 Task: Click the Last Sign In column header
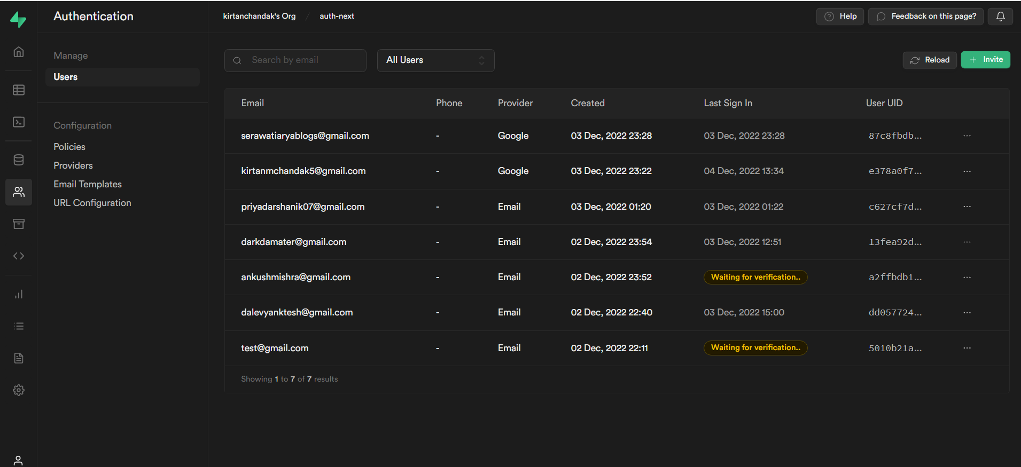pos(728,103)
